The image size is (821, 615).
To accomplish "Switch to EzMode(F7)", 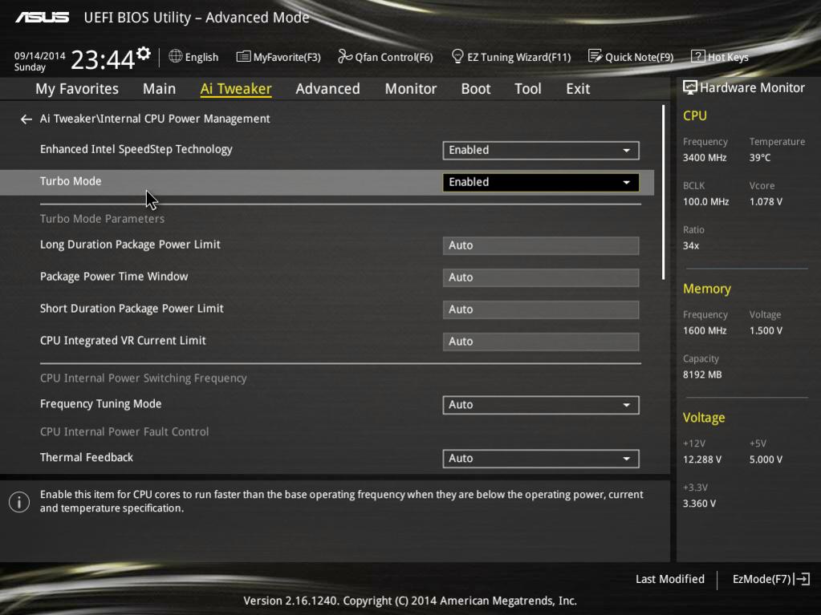I will pos(770,579).
